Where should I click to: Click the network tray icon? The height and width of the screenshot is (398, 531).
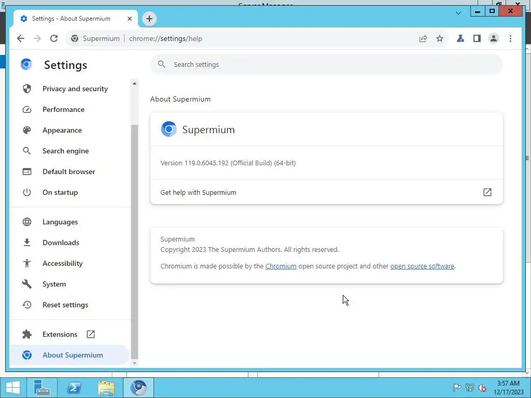[x=470, y=388]
